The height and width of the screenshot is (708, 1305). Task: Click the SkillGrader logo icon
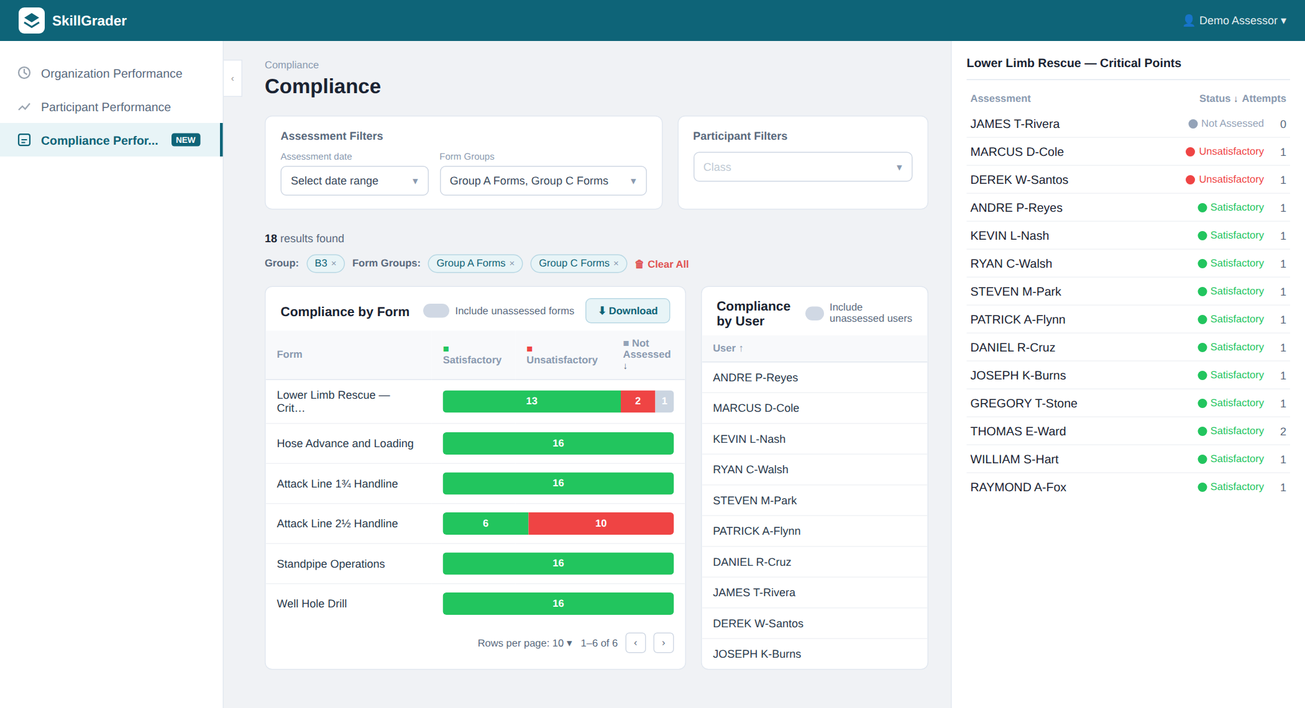coord(31,20)
